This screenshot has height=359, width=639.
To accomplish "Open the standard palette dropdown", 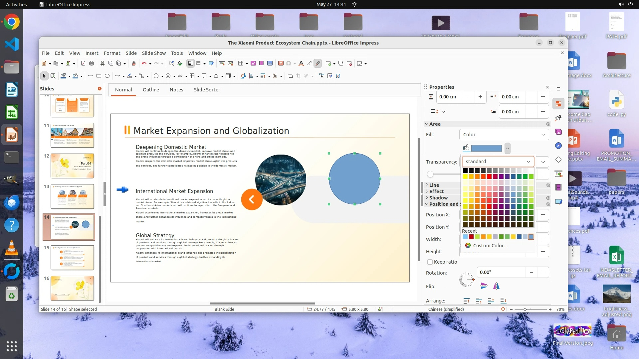I will [x=498, y=162].
